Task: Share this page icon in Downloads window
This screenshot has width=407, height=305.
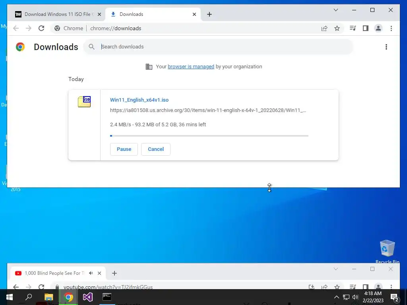Action: tap(324, 28)
